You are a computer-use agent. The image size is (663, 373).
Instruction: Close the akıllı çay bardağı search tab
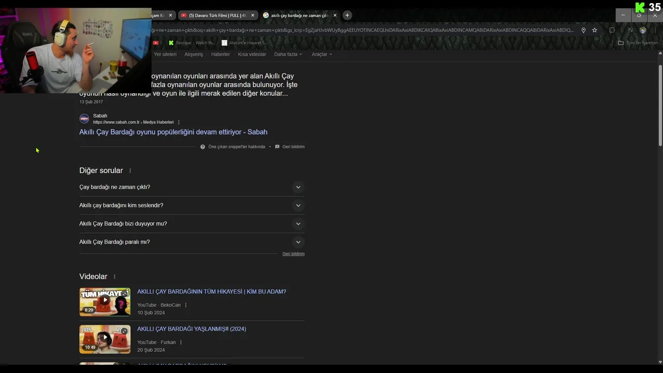coord(335,16)
